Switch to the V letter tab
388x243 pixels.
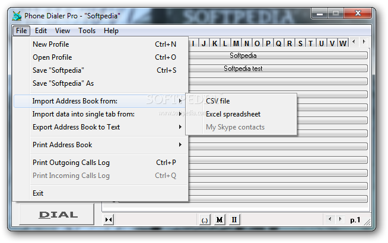click(x=332, y=43)
